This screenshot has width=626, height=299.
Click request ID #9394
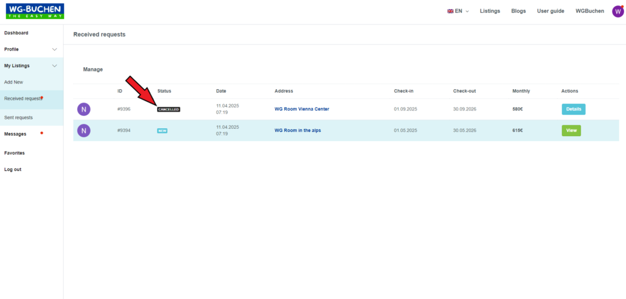point(123,130)
